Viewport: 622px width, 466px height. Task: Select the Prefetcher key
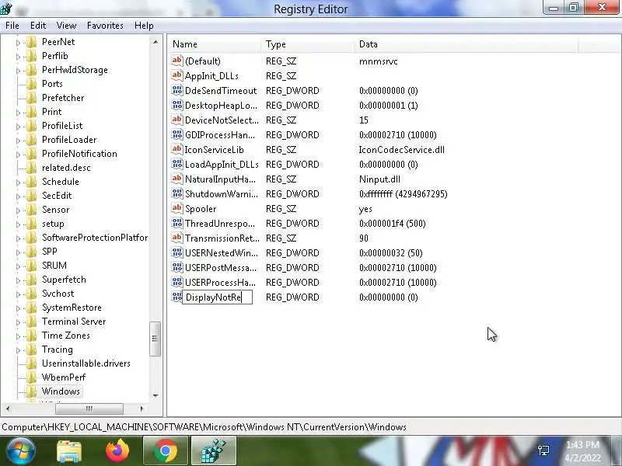63,98
